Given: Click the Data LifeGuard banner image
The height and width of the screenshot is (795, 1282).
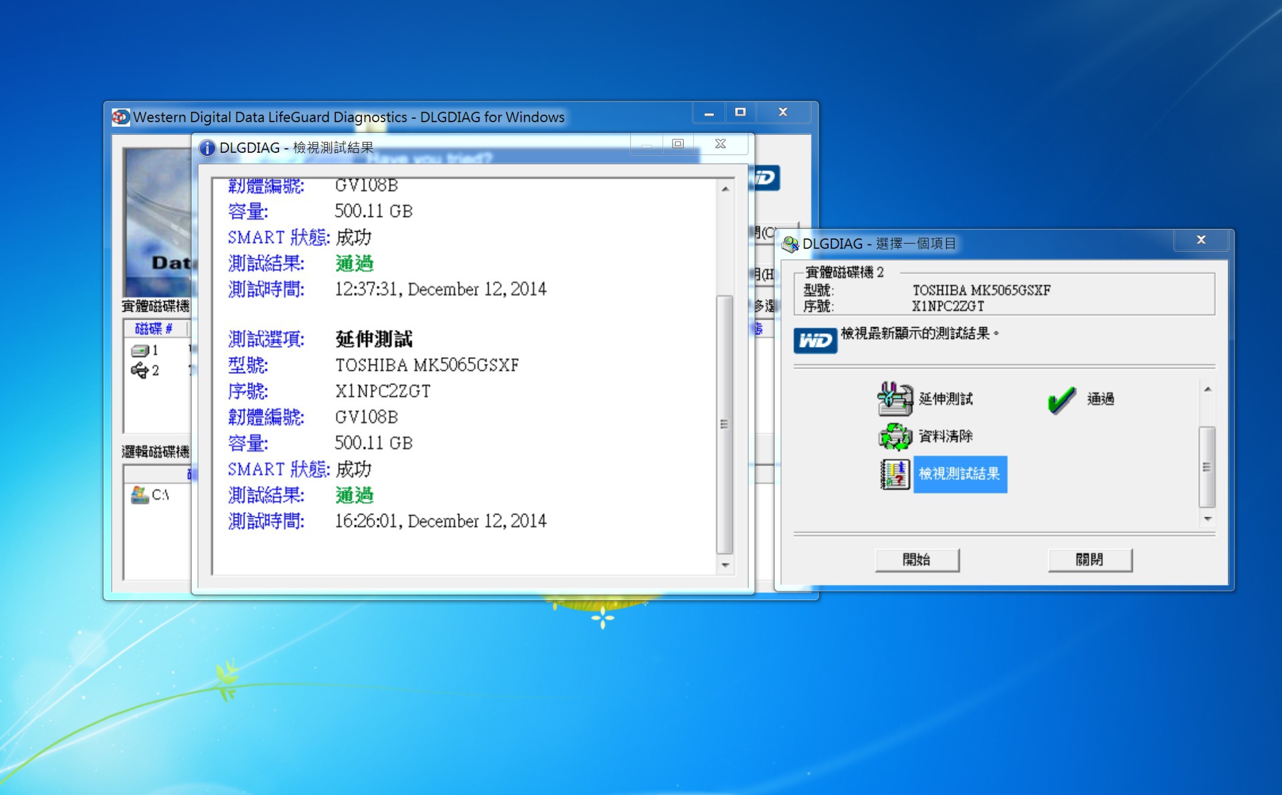Looking at the screenshot, I should (158, 222).
